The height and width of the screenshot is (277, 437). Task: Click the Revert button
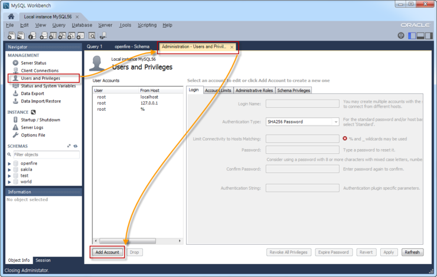coord(366,252)
